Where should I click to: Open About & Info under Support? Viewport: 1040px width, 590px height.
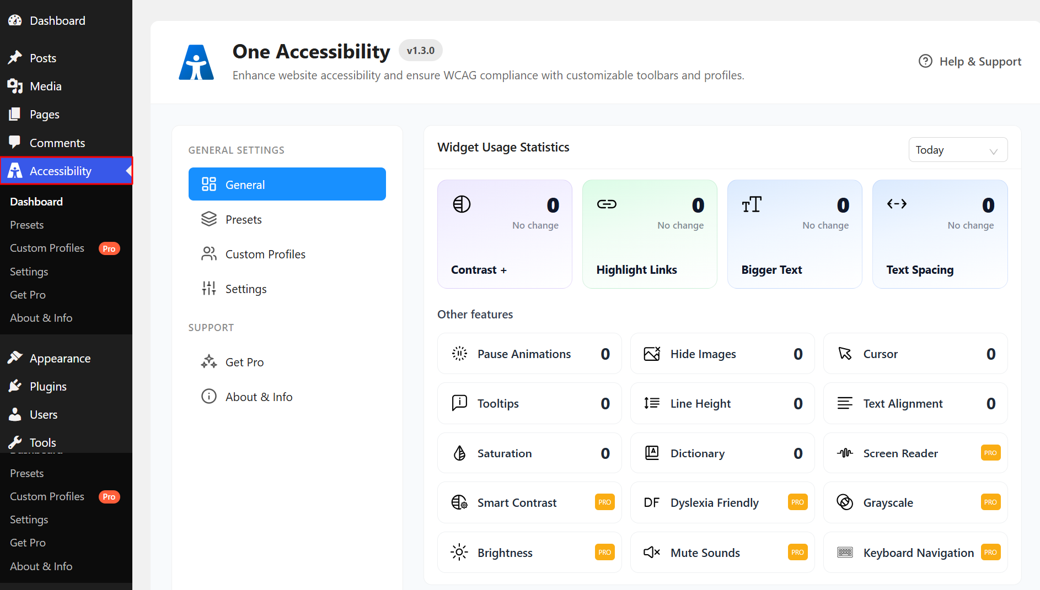point(287,396)
